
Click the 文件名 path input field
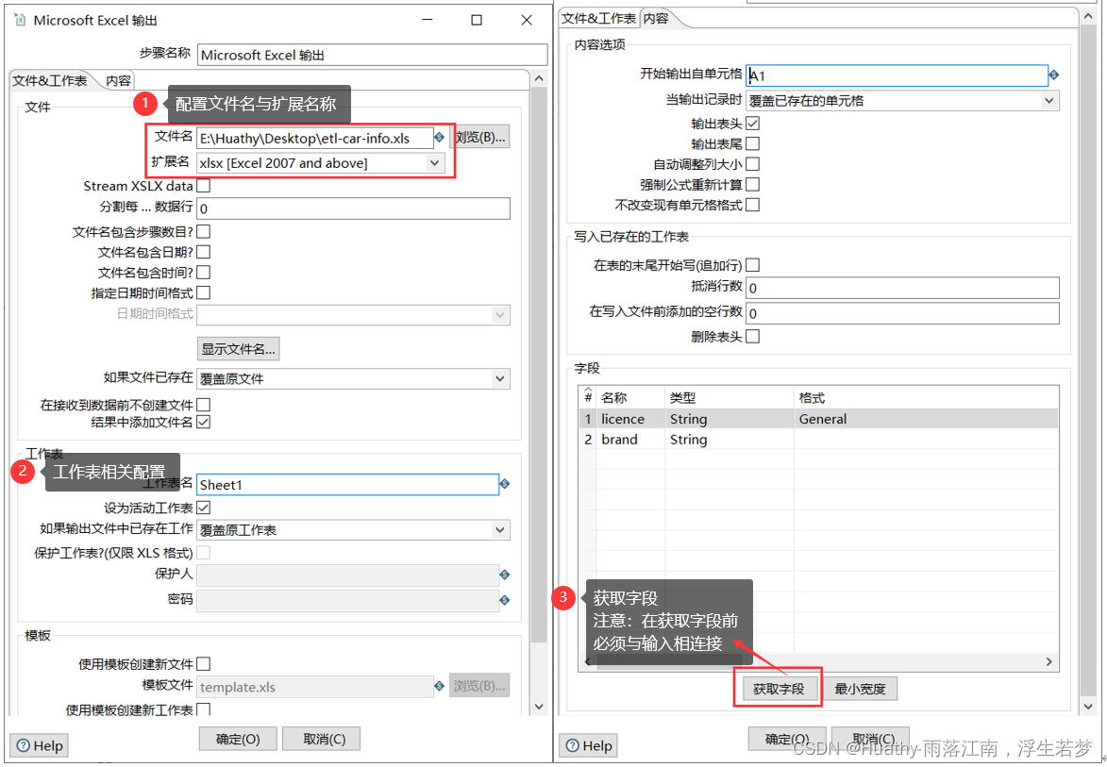(x=315, y=139)
